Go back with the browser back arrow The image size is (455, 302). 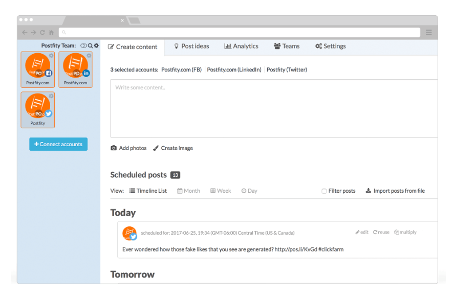pyautogui.click(x=25, y=32)
